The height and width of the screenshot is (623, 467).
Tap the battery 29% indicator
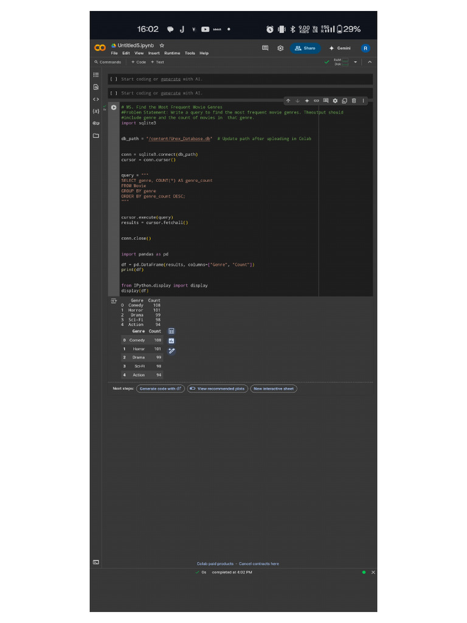(x=348, y=29)
